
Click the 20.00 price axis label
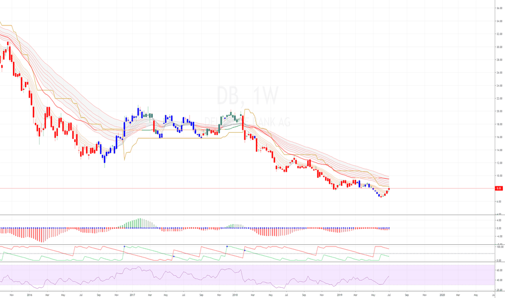pos(499,111)
